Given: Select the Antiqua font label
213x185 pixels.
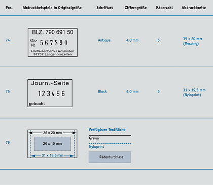Looking at the screenshot, I should tap(104, 40).
